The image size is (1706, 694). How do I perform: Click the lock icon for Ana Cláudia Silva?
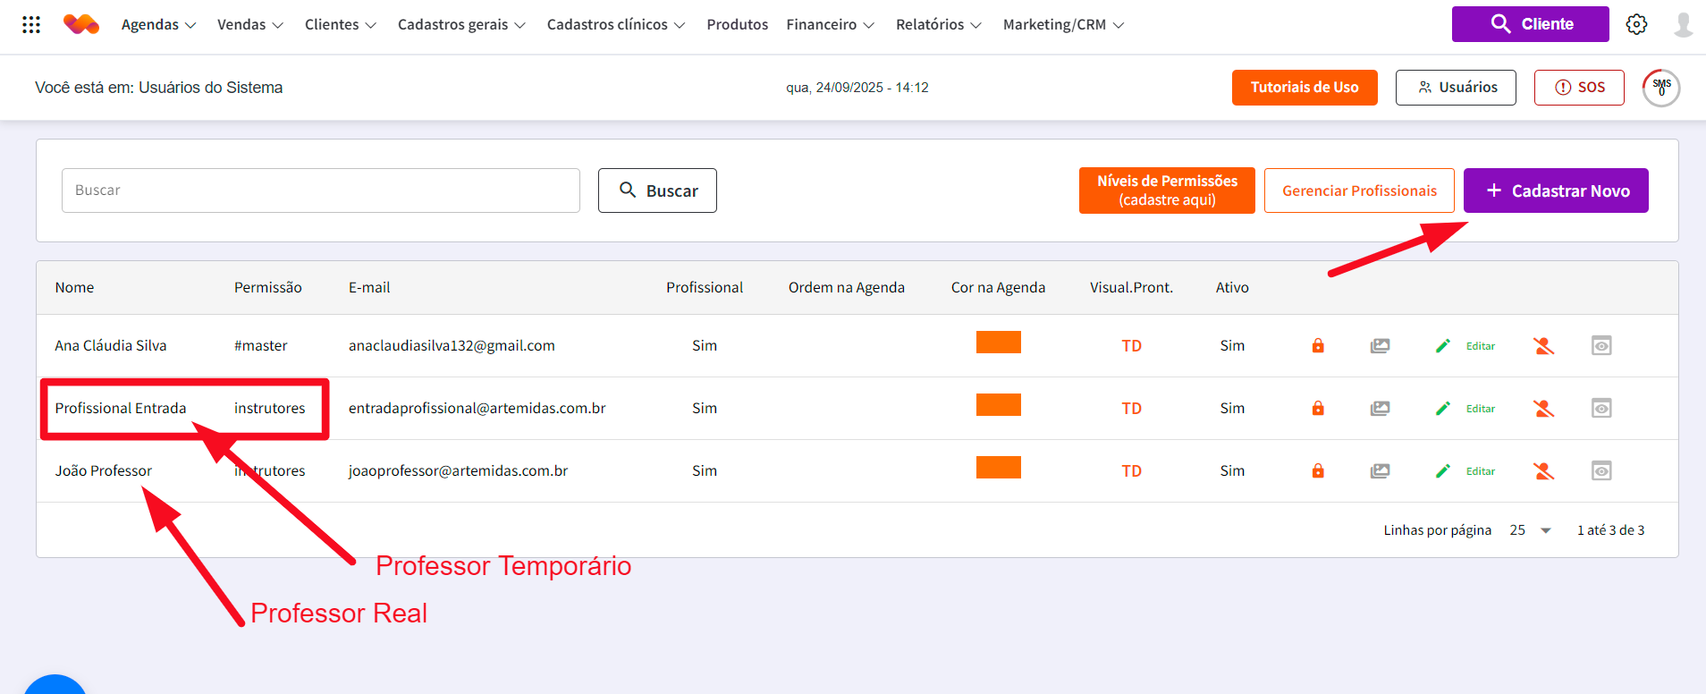click(x=1317, y=346)
